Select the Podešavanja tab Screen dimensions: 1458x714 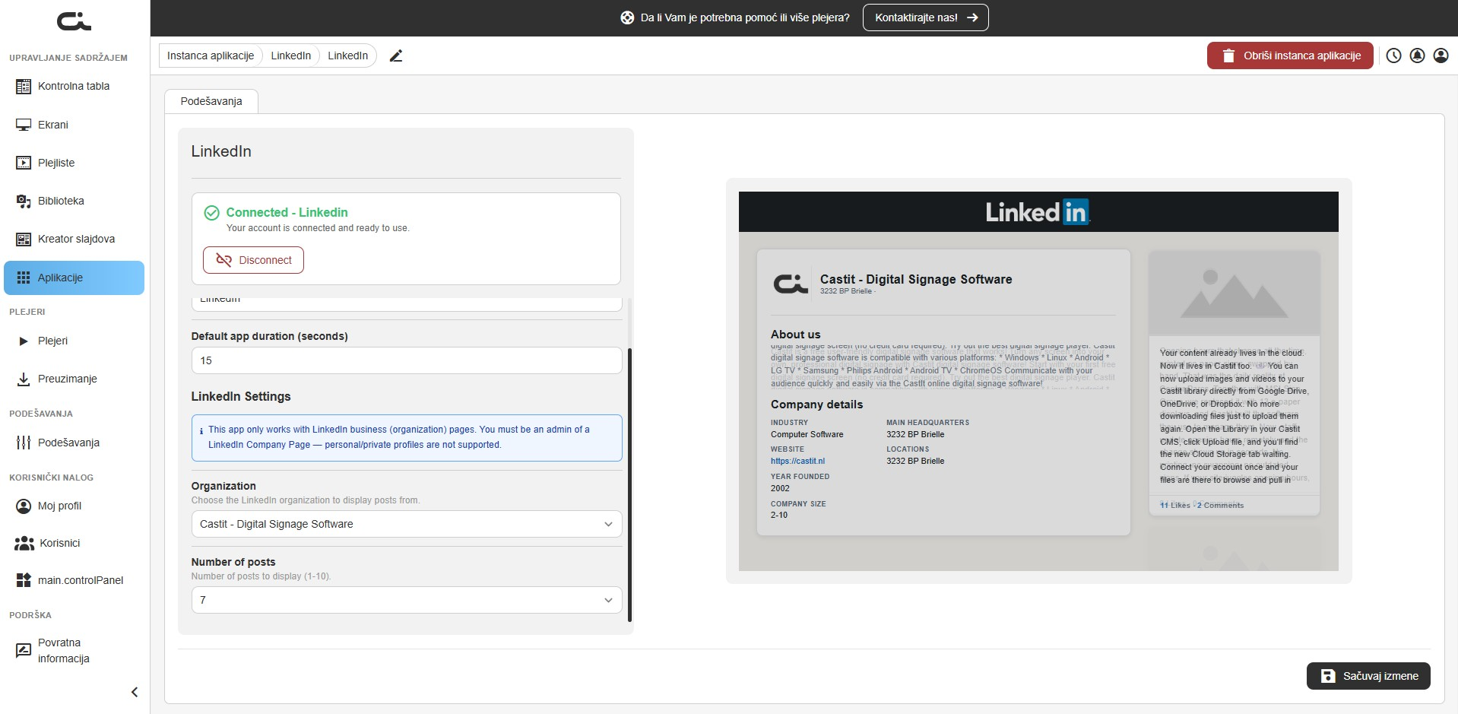(211, 101)
